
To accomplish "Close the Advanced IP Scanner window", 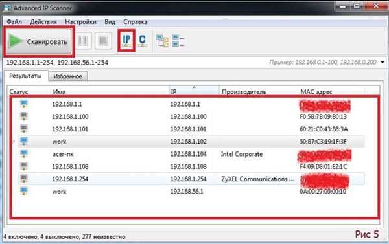I will 376,6.
